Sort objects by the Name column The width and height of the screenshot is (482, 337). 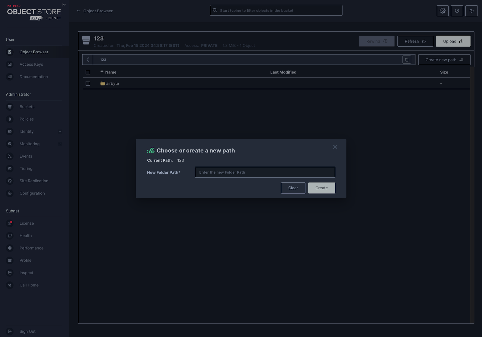(x=111, y=72)
